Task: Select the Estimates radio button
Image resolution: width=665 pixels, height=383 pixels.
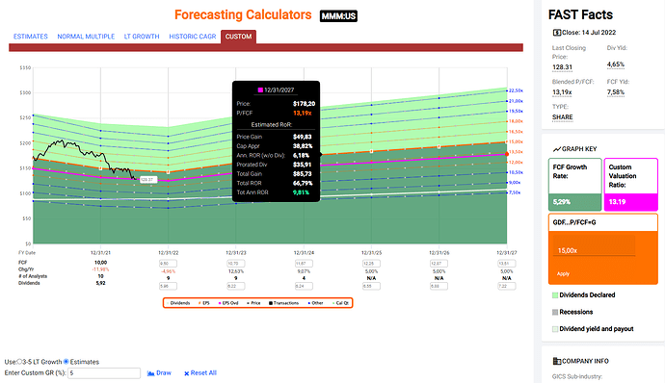Action: pyautogui.click(x=66, y=362)
